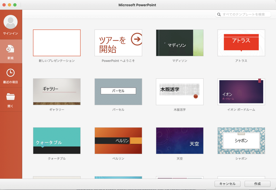Click the user avatar sign-in icon
The height and width of the screenshot is (190, 276).
click(11, 22)
